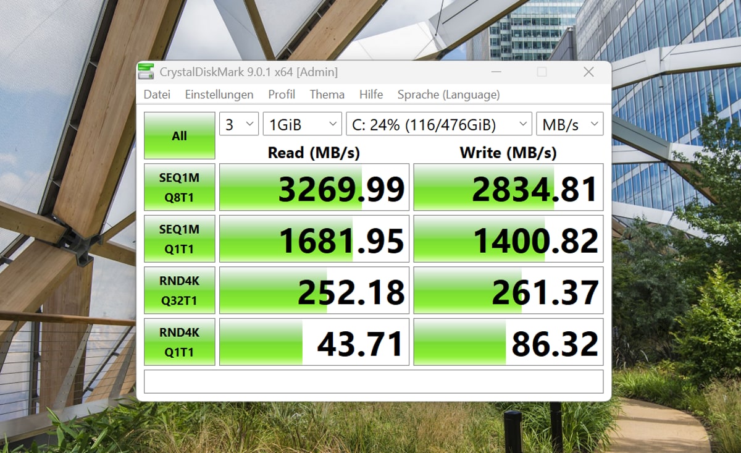Open the Einstellungen menu
Image resolution: width=741 pixels, height=453 pixels.
219,95
